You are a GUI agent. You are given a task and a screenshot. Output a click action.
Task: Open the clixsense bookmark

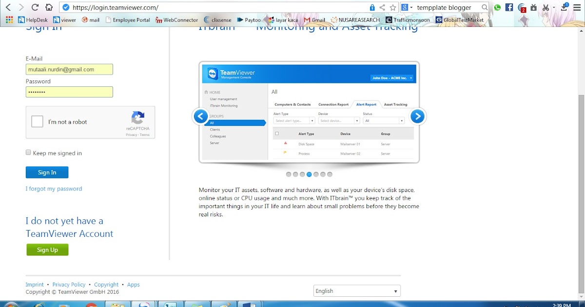[217, 20]
